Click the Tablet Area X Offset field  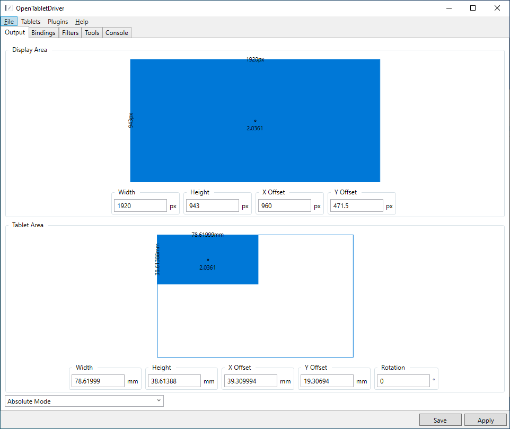[x=251, y=381]
